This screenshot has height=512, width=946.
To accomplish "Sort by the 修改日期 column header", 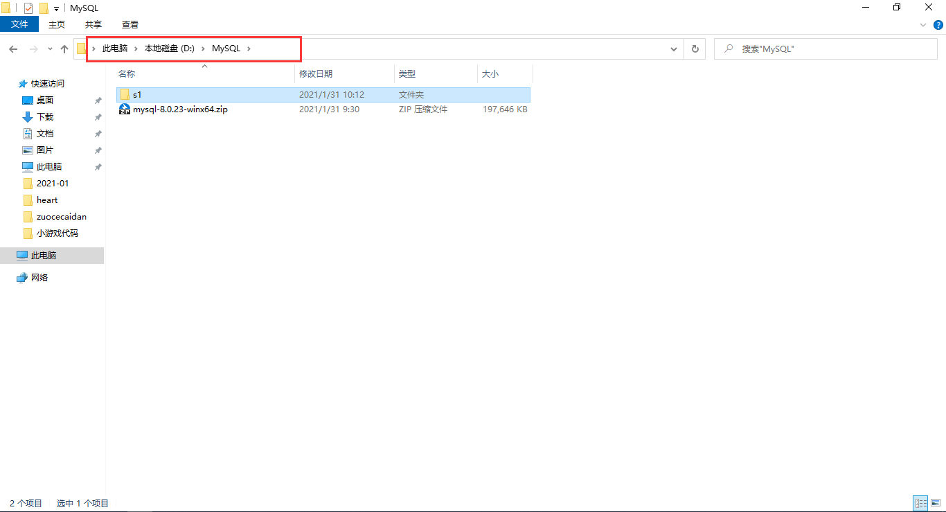I will pyautogui.click(x=345, y=73).
